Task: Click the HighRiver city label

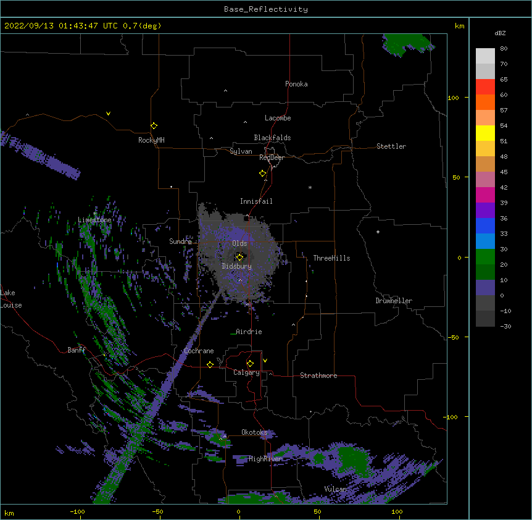Action: [265, 459]
